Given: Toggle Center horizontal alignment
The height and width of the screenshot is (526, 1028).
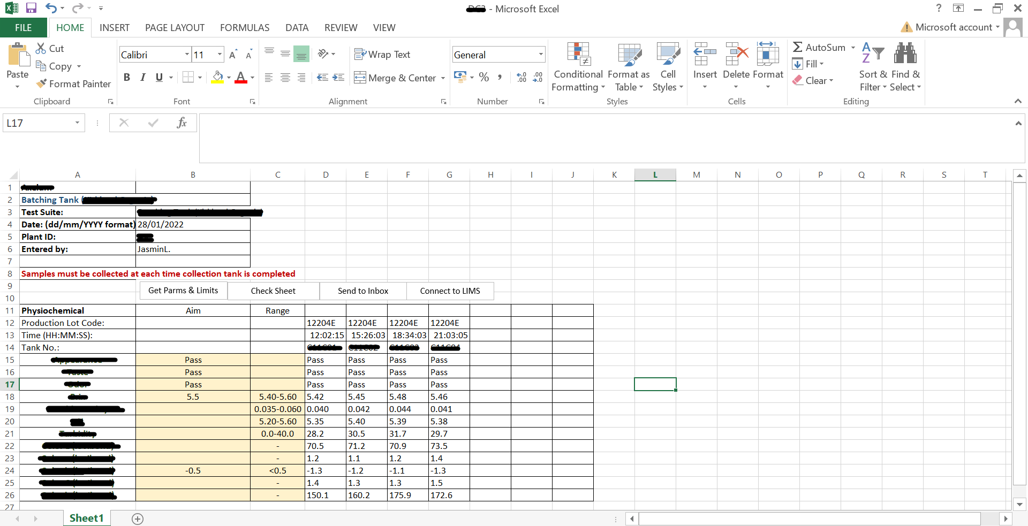Looking at the screenshot, I should click(285, 78).
